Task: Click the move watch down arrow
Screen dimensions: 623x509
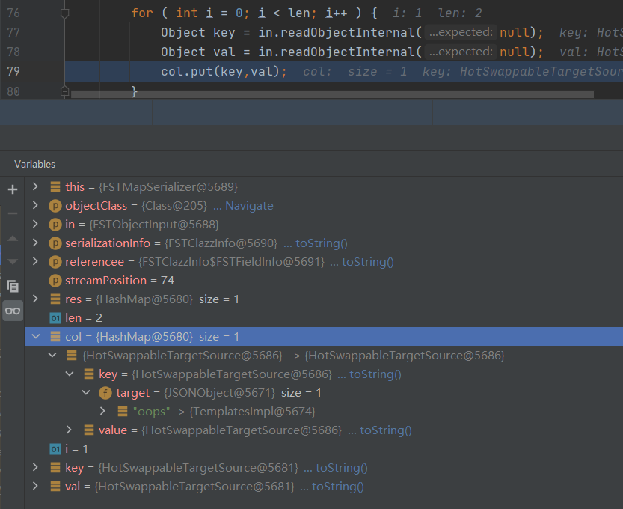Action: point(12,261)
